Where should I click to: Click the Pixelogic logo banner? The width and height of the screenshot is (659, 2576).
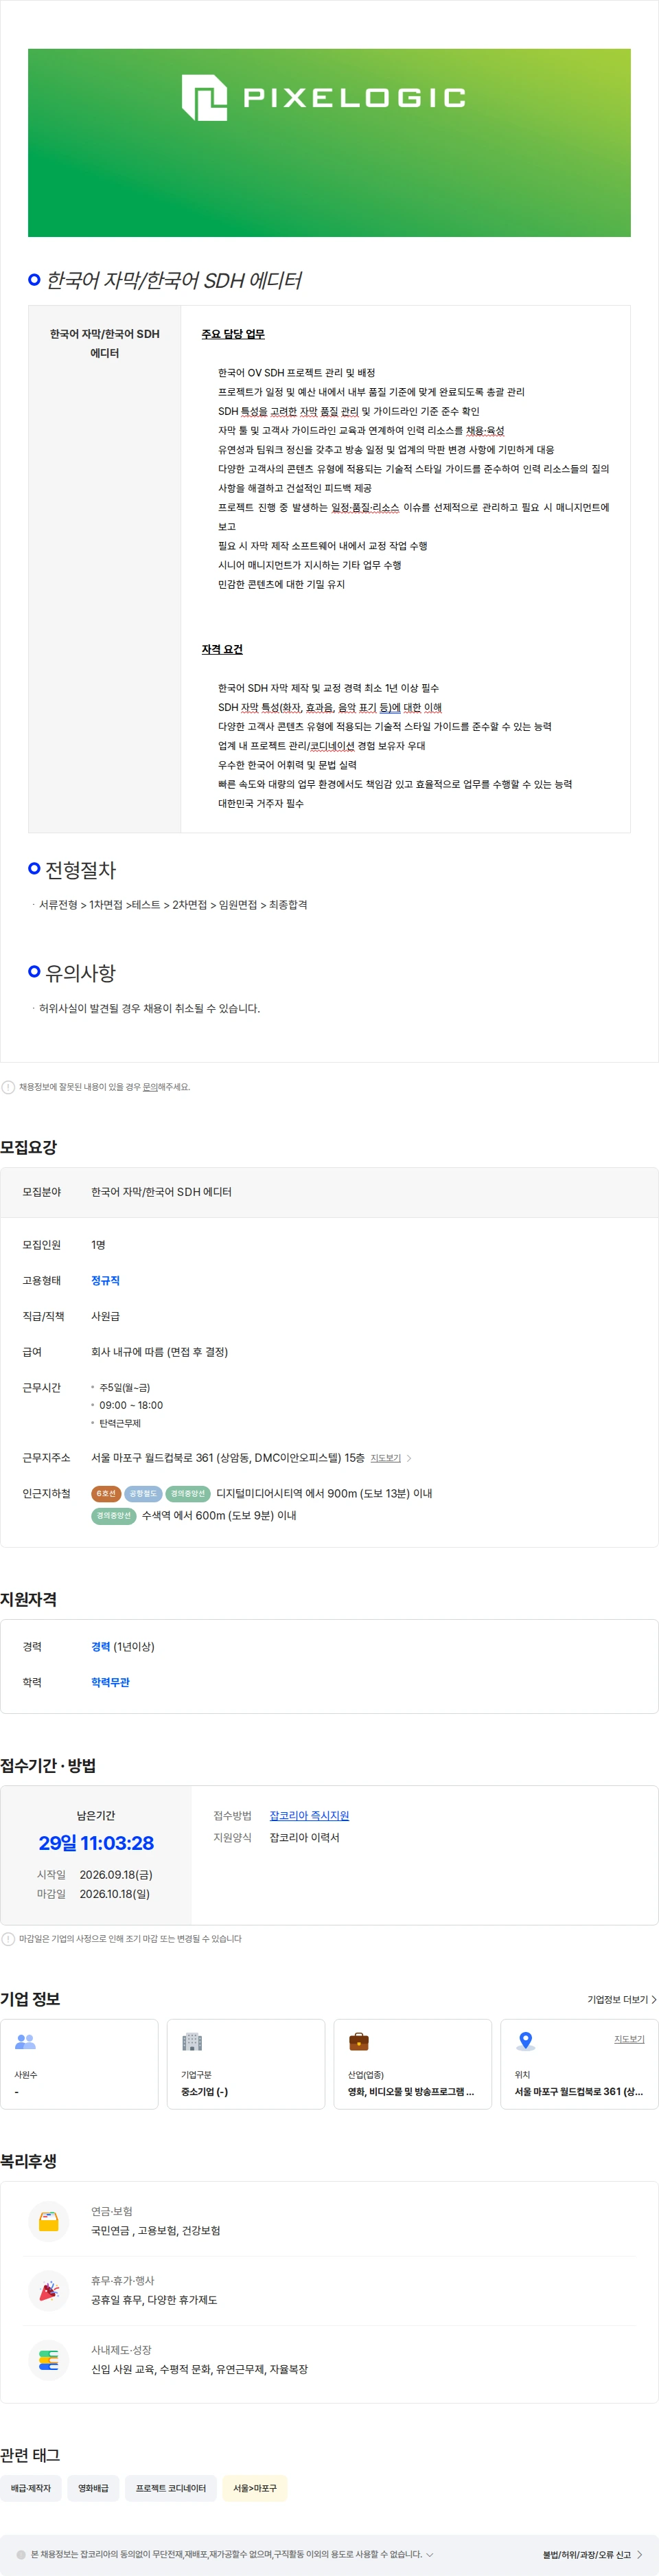(x=329, y=142)
